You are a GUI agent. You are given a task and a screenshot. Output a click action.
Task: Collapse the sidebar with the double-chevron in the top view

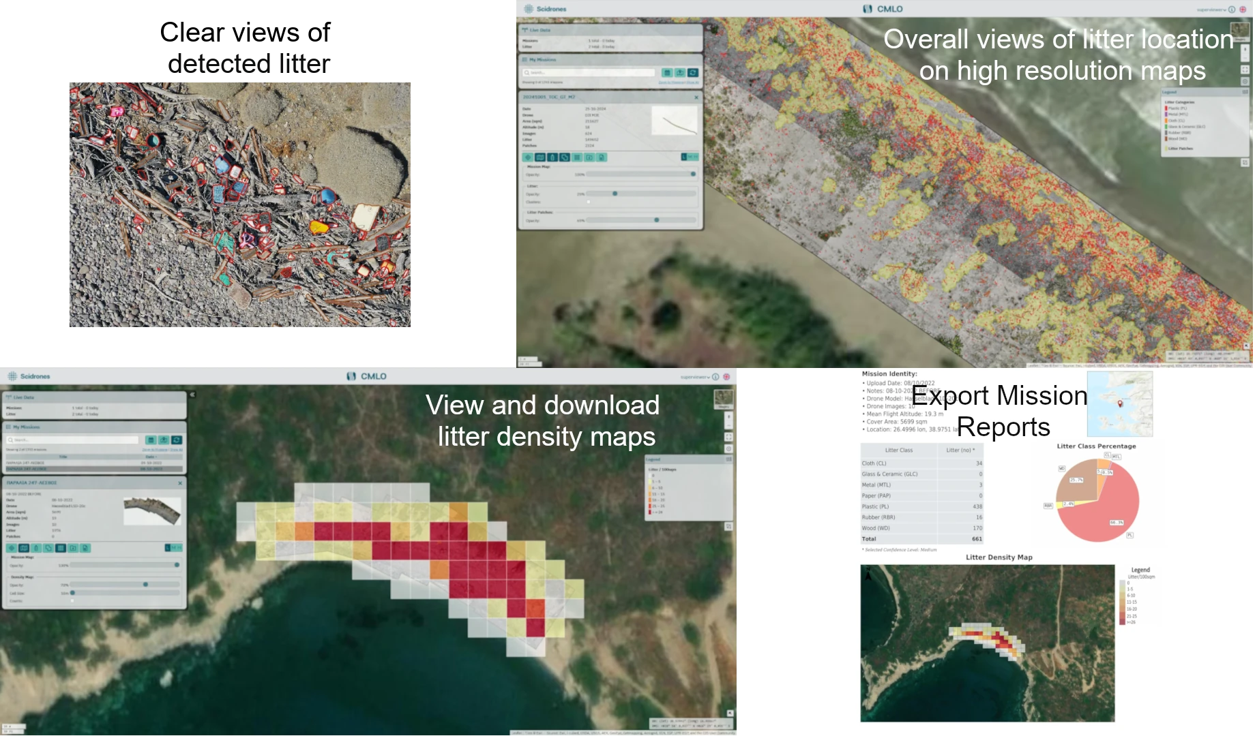[709, 28]
